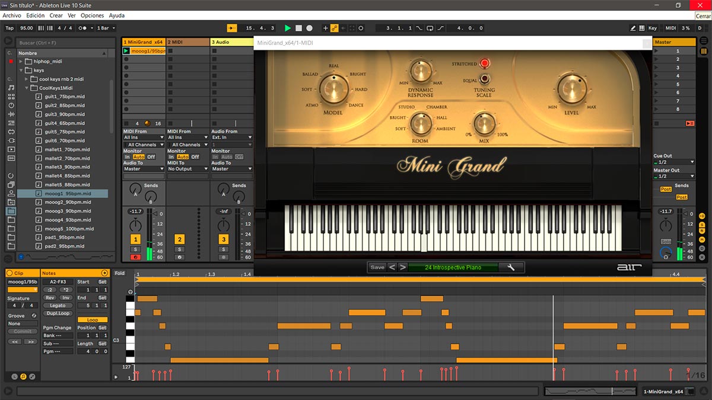Open the Ayuda menu
The height and width of the screenshot is (400, 712).
pos(117,15)
